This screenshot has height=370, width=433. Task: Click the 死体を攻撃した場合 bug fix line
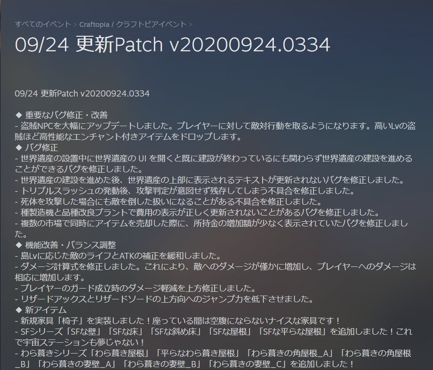point(168,201)
